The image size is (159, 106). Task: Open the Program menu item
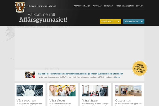point(109,6)
